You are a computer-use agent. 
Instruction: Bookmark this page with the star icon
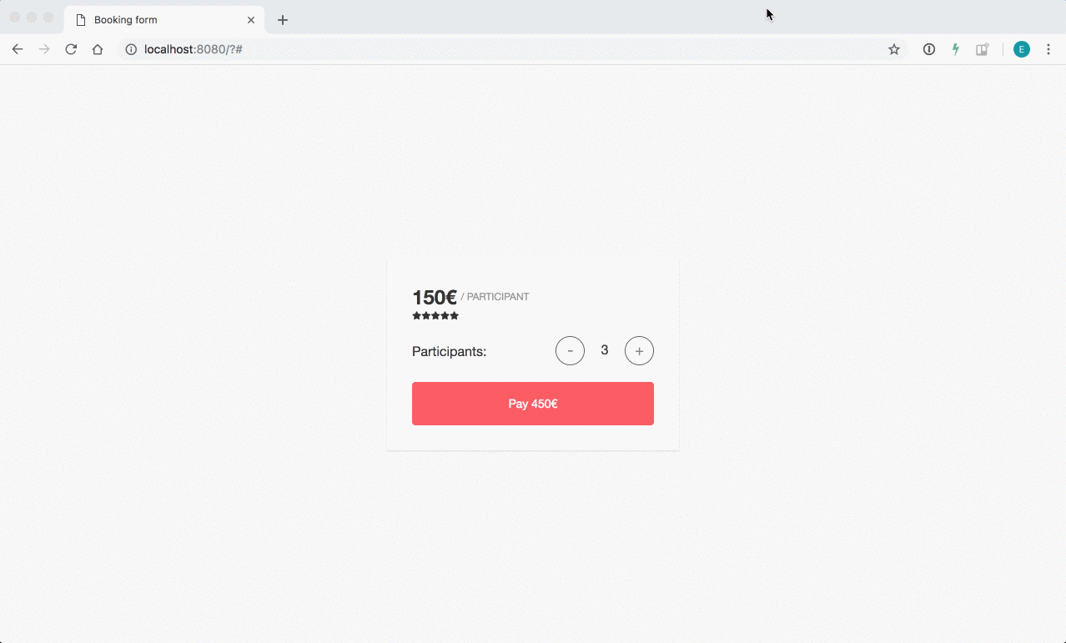pyautogui.click(x=894, y=49)
